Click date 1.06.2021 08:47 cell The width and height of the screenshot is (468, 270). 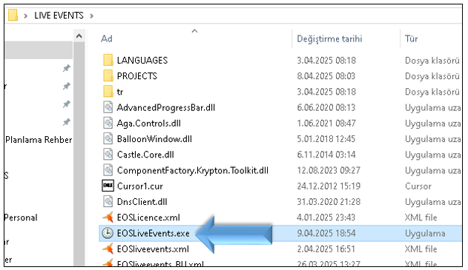tap(326, 124)
